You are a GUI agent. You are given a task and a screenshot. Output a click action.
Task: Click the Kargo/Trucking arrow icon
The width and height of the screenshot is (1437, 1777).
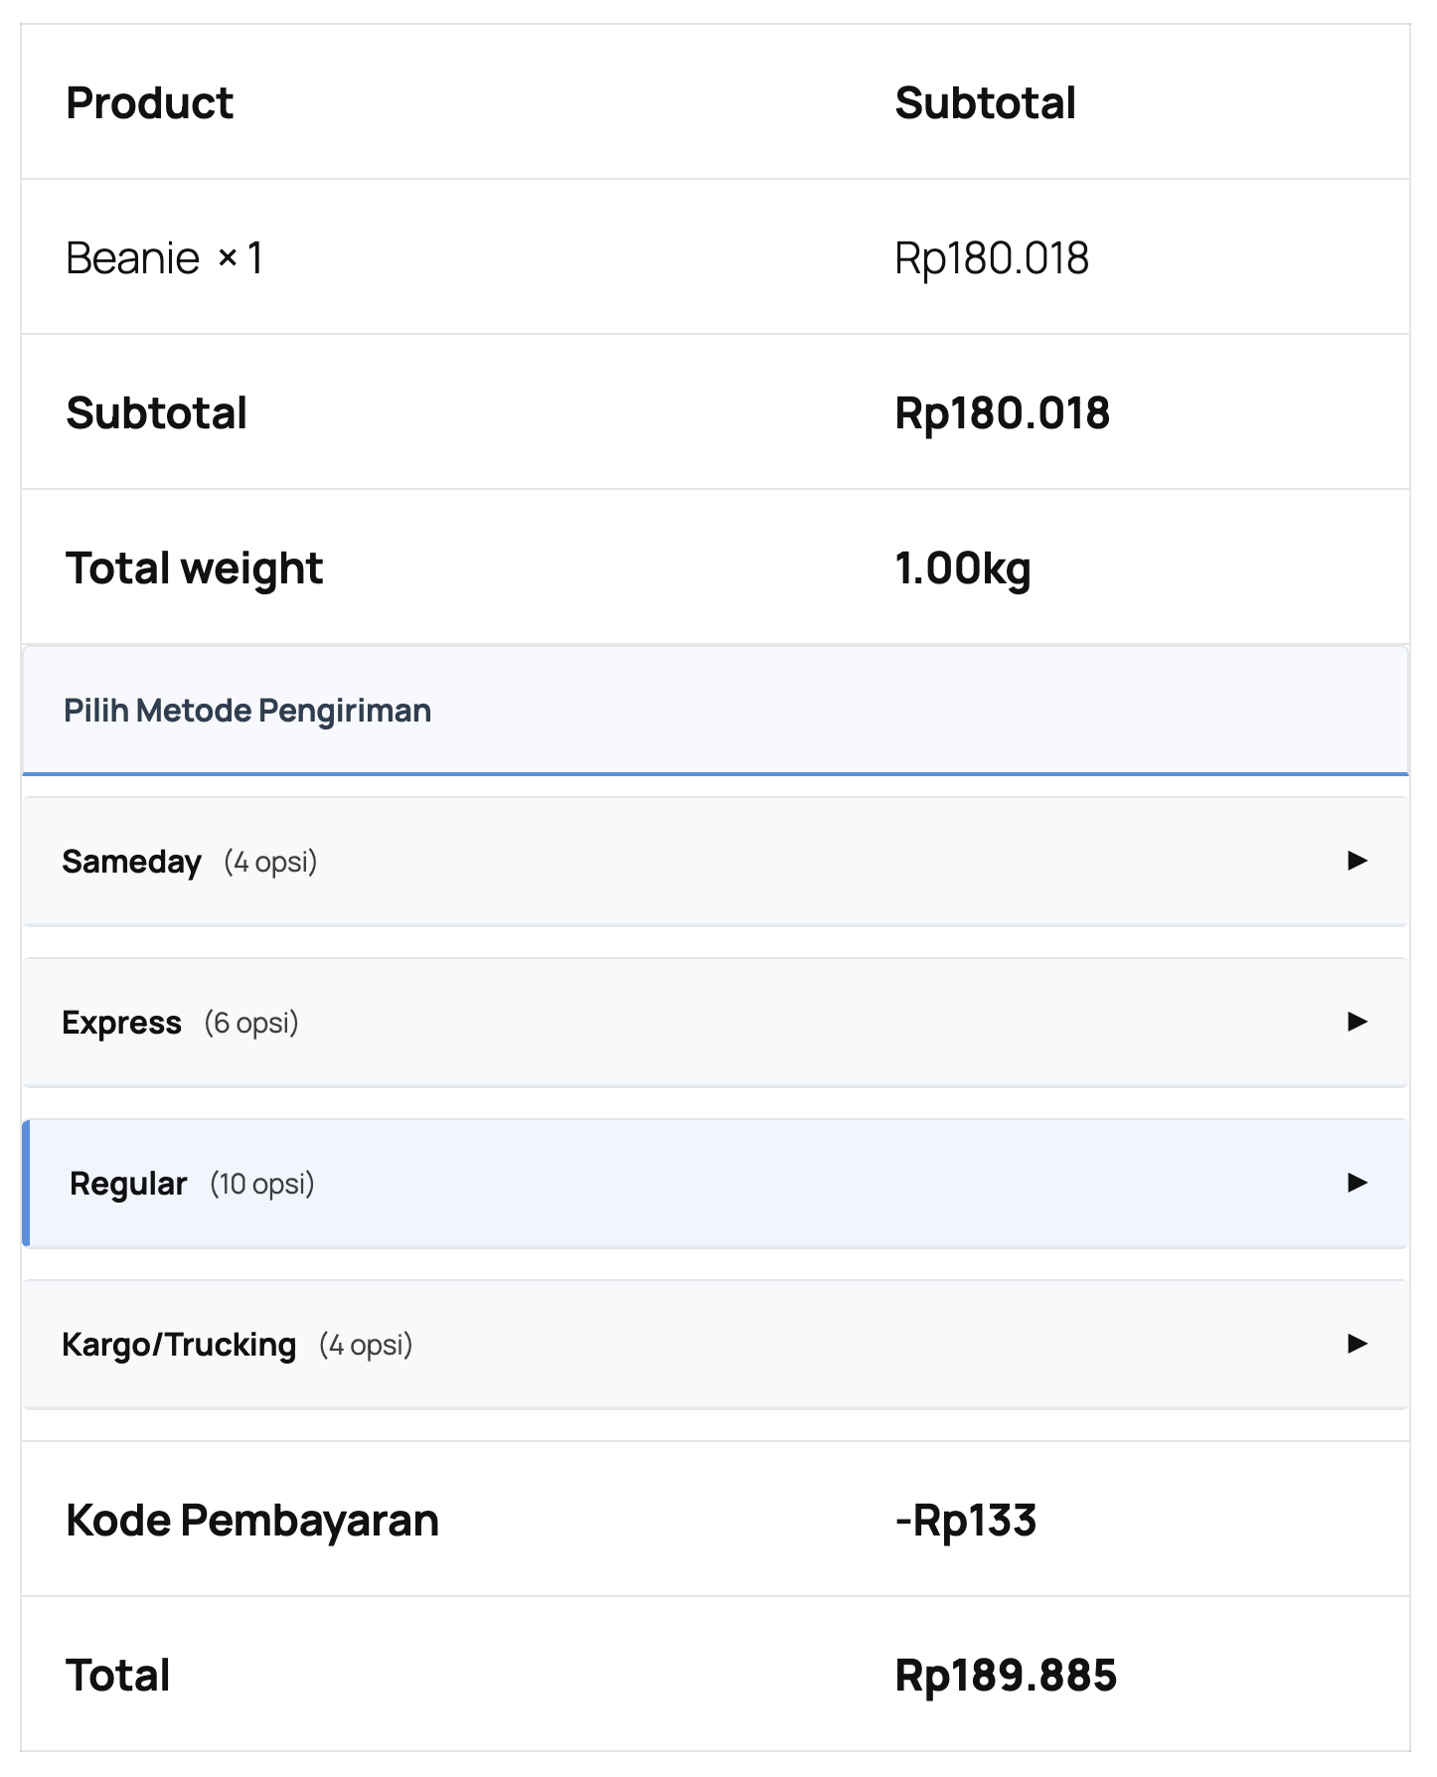pyautogui.click(x=1357, y=1344)
